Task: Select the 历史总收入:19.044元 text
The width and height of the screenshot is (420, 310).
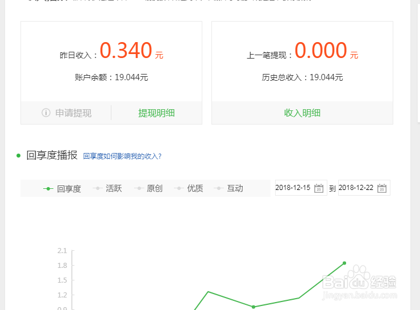Action: click(302, 77)
